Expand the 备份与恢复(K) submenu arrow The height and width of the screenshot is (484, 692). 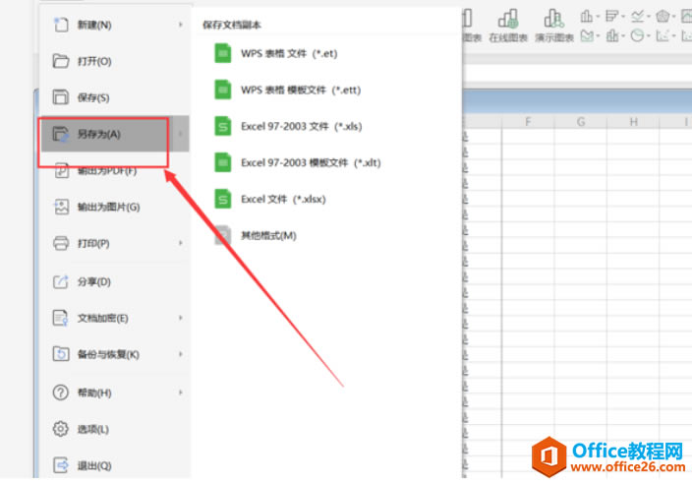click(x=181, y=354)
